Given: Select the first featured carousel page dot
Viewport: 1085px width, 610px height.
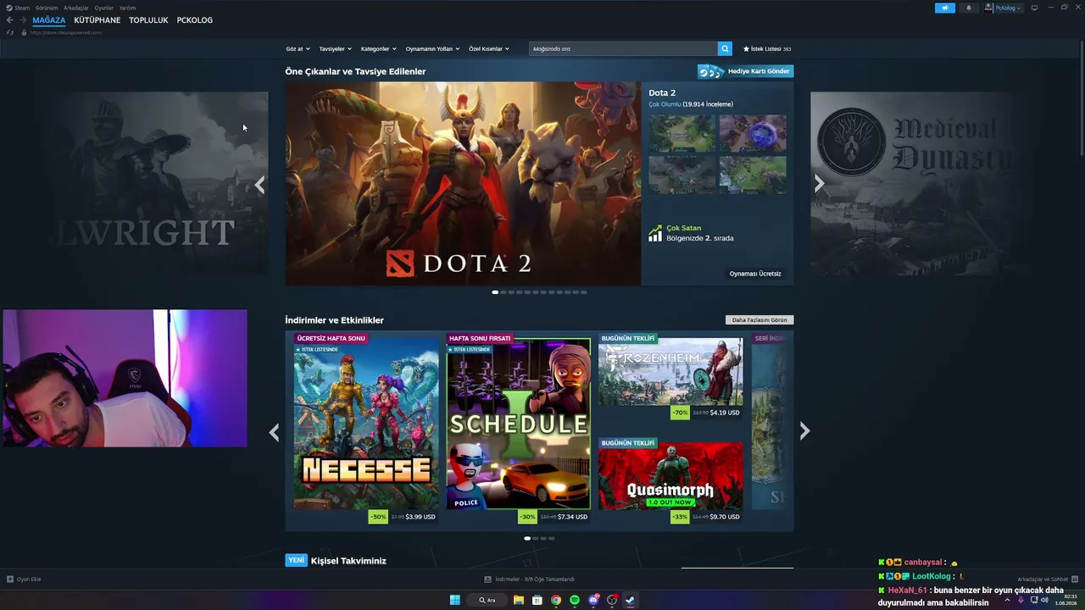Looking at the screenshot, I should coord(495,292).
